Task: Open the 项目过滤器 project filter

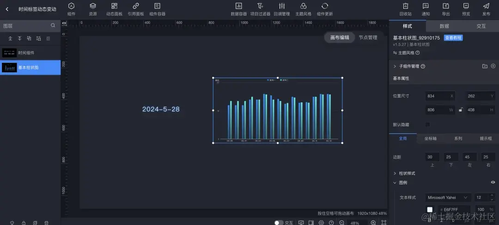Action: point(260,9)
